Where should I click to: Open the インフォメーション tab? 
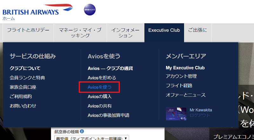click(125, 33)
